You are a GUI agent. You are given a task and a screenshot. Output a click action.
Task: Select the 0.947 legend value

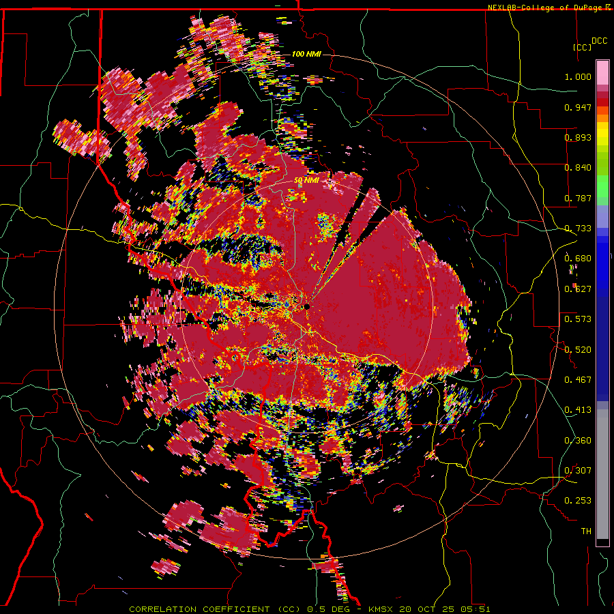tap(578, 107)
